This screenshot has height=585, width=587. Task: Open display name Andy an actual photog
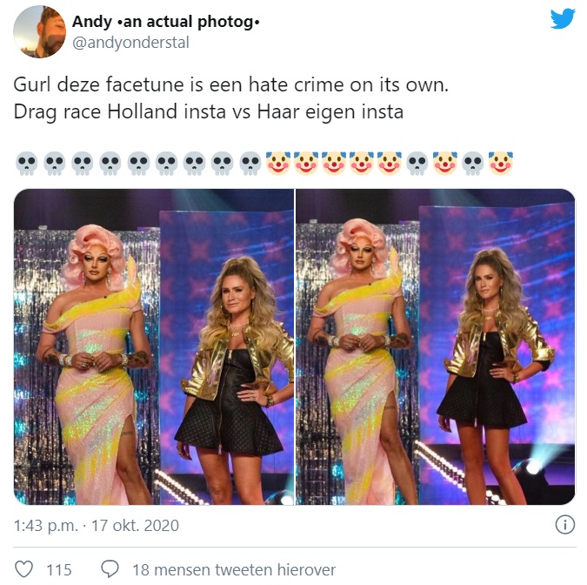166,22
